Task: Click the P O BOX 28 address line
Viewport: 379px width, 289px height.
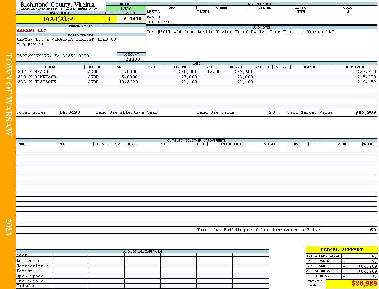Action: [x=30, y=45]
